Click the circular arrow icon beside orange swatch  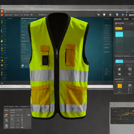[130, 85]
